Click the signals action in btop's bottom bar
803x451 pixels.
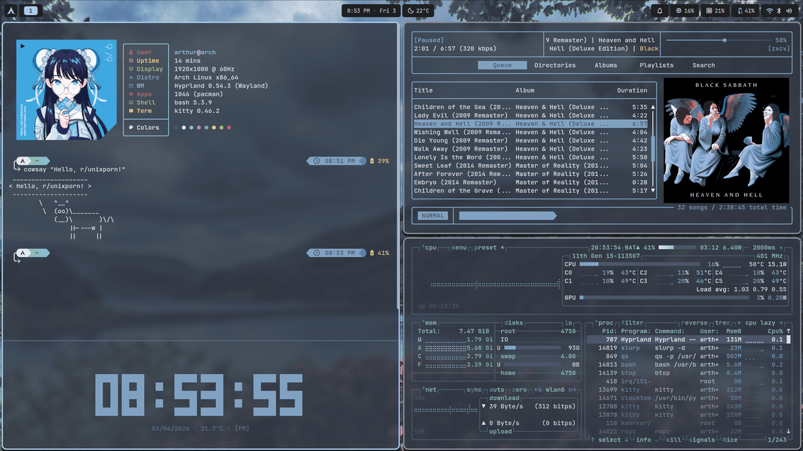tap(701, 440)
